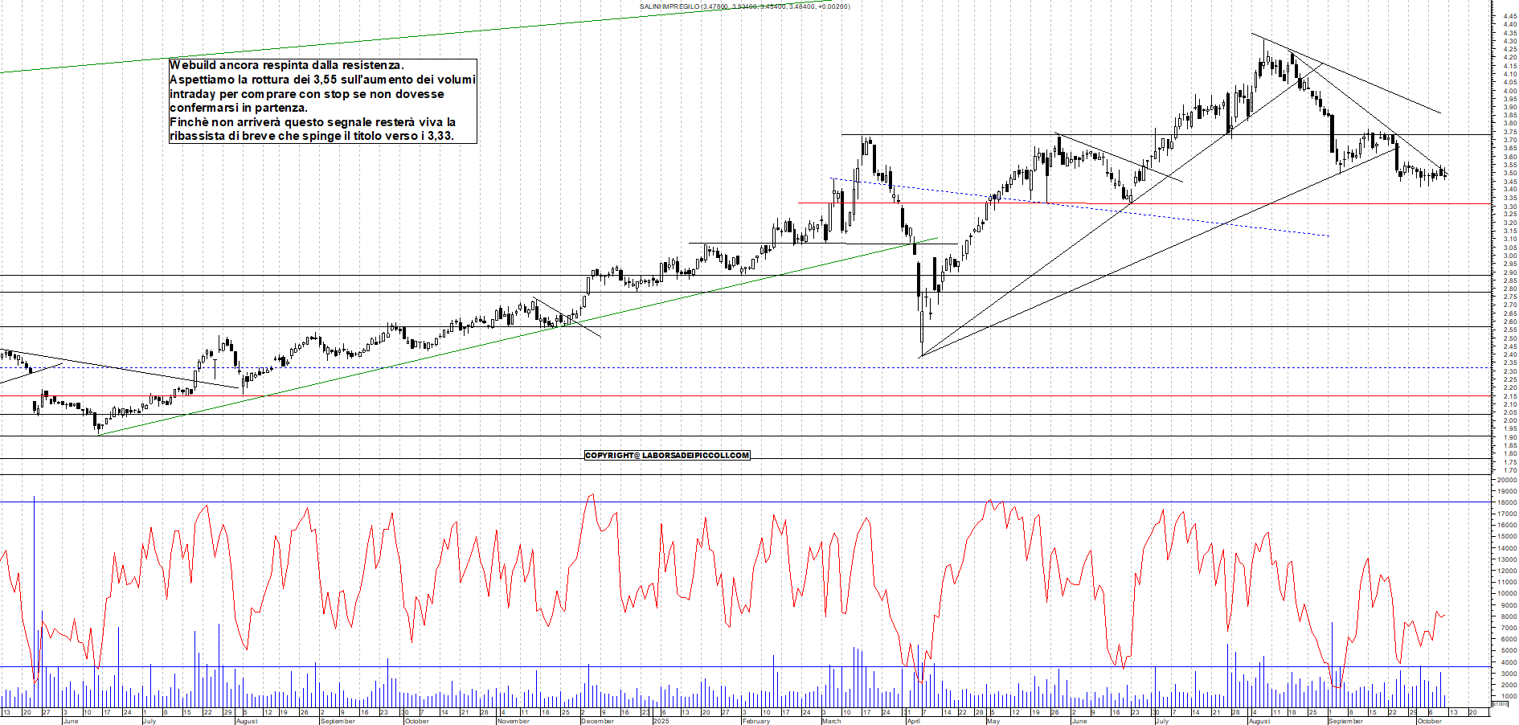Click the 'June' label at far left of axis
Image resolution: width=1519 pixels, height=725 pixels.
click(71, 721)
